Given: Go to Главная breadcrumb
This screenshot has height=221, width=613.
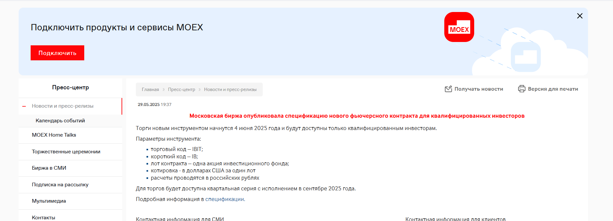Looking at the screenshot, I should pyautogui.click(x=151, y=90).
